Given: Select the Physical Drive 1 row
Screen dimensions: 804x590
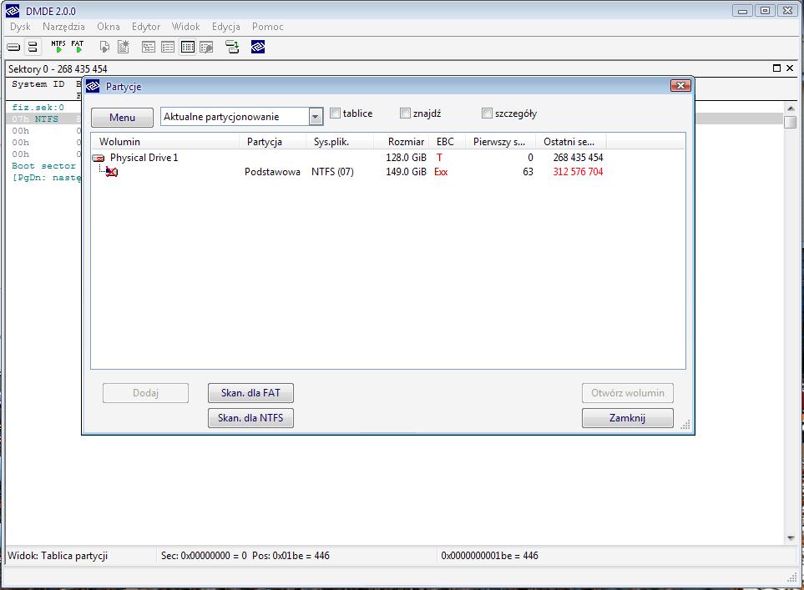Looking at the screenshot, I should (x=387, y=158).
